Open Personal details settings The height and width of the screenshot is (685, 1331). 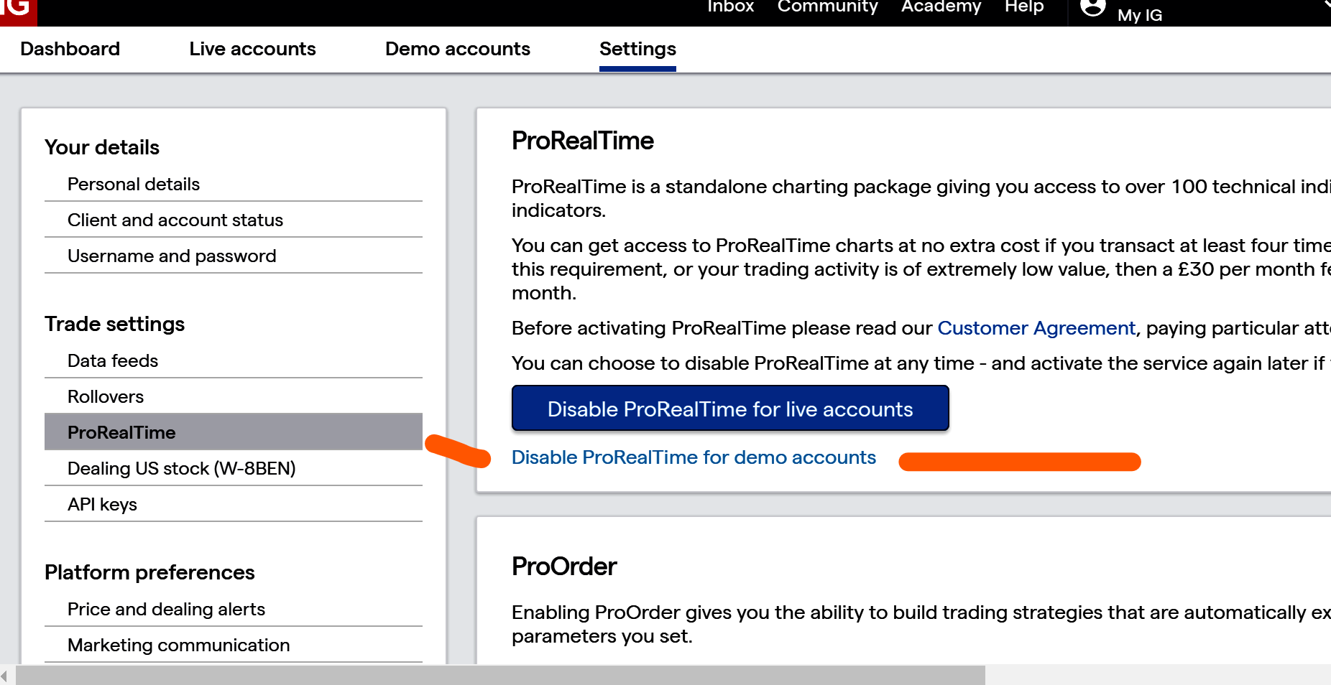point(134,185)
